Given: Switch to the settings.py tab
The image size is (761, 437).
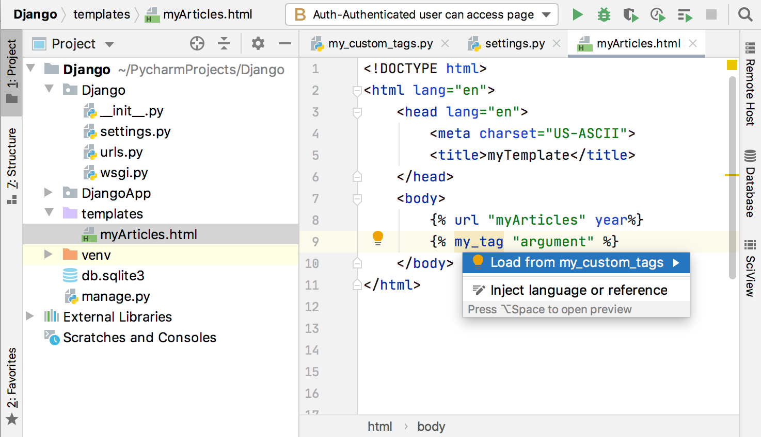Looking at the screenshot, I should pos(515,44).
